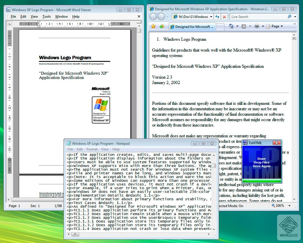
Task: Open the address bar dropdown arrow
Action: pyautogui.click(x=211, y=17)
